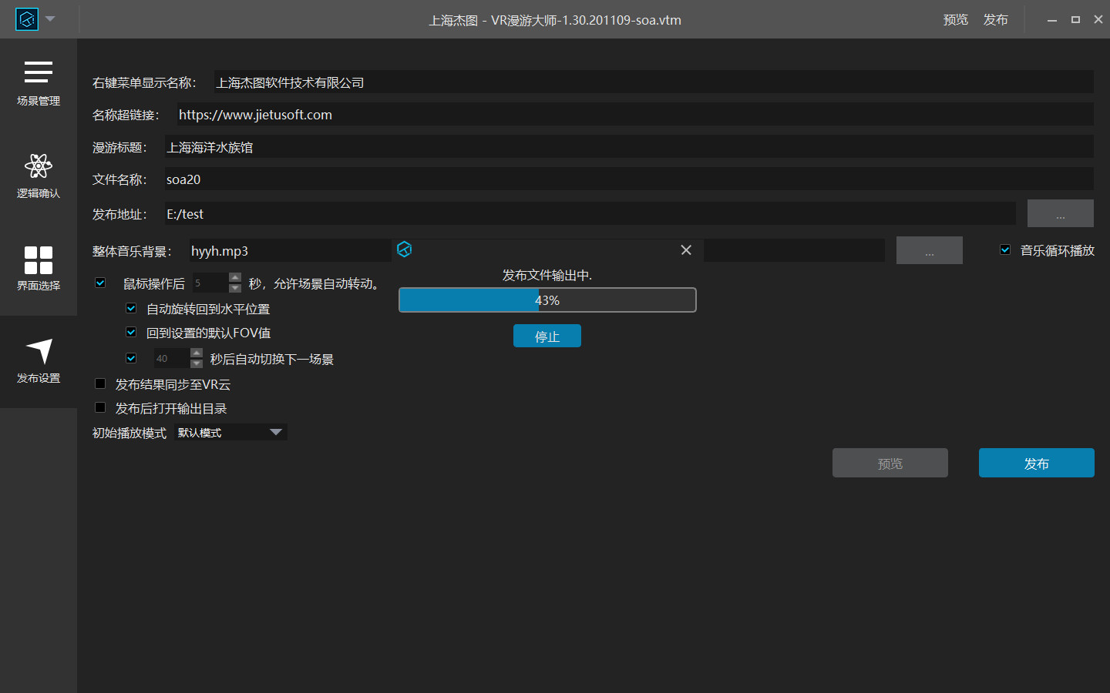This screenshot has width=1110, height=693.
Task: Open the 逻辑确认 logic confirmation panel
Action: coord(38,176)
